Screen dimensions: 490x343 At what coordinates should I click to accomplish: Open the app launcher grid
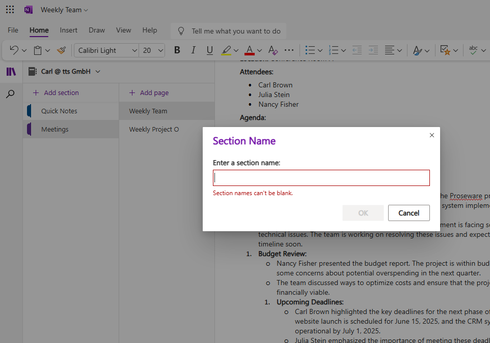pos(10,10)
